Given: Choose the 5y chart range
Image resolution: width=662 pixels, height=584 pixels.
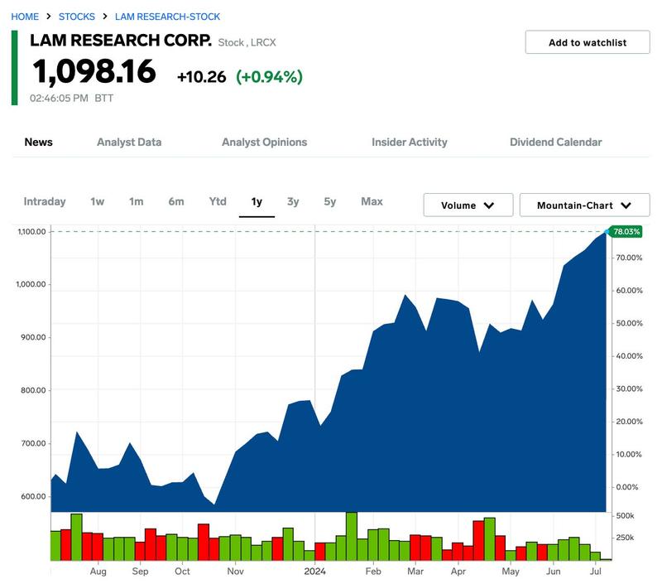Looking at the screenshot, I should pos(330,201).
